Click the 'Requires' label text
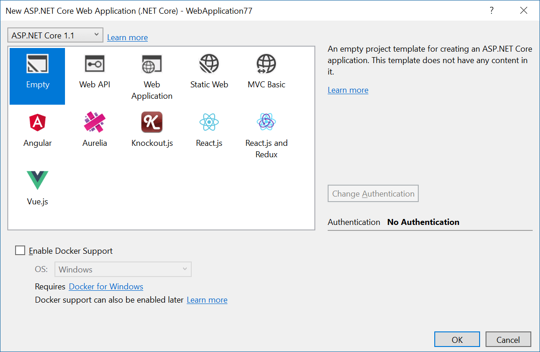Viewport: 540px width, 352px height. coord(50,287)
